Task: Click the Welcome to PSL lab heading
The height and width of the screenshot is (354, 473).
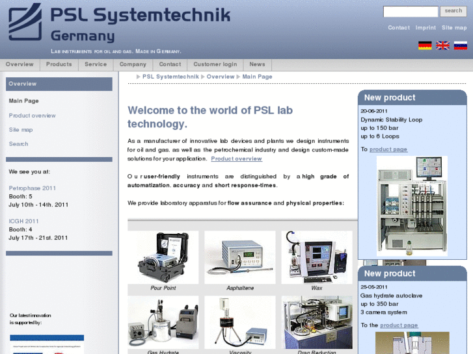Action: (x=210, y=117)
